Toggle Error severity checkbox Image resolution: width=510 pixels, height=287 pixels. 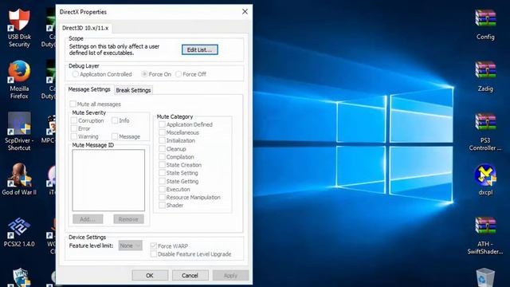(74, 128)
